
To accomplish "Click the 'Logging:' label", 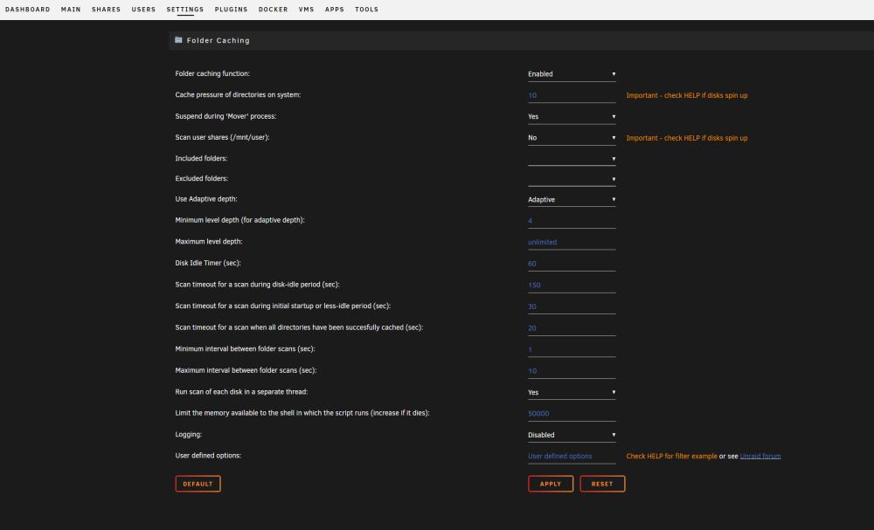I will pos(189,434).
